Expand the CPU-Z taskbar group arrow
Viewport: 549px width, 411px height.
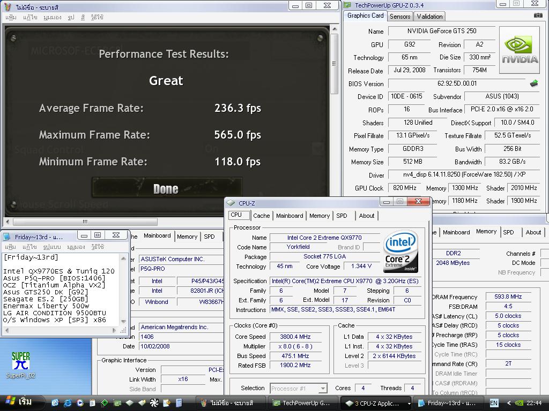[409, 404]
